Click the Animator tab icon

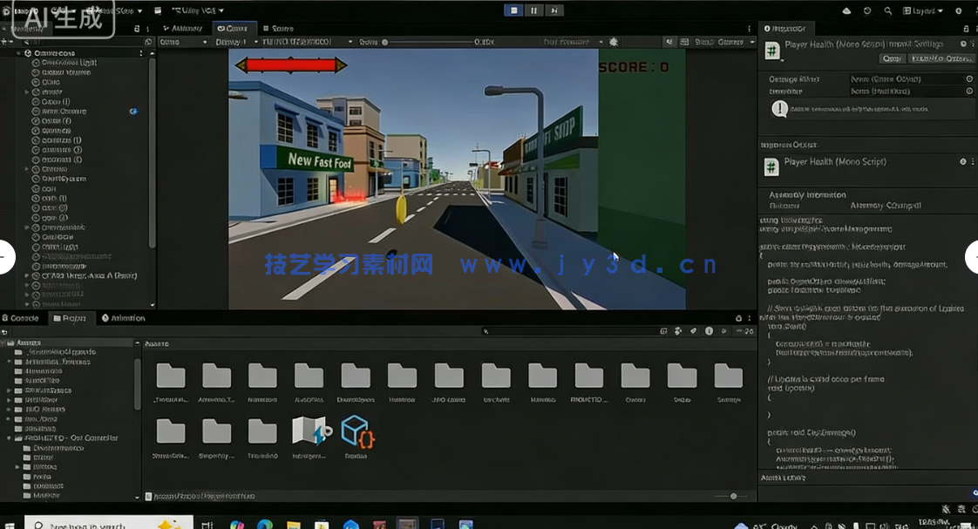pyautogui.click(x=166, y=28)
